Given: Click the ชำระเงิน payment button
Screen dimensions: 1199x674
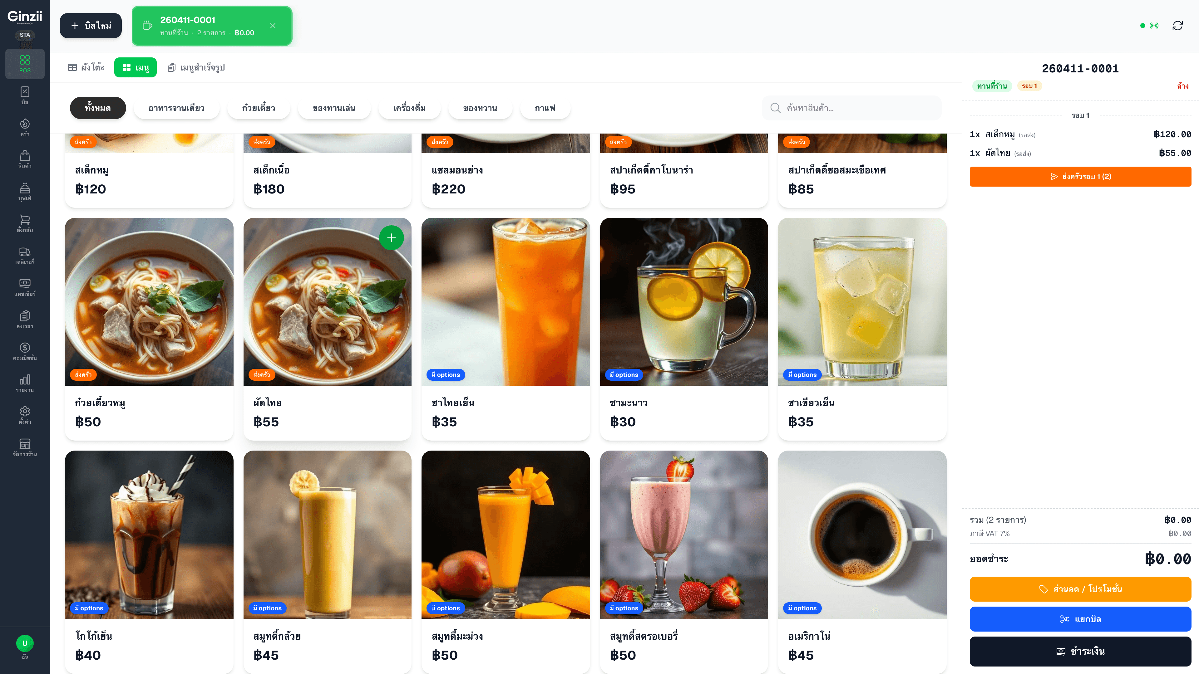Looking at the screenshot, I should [1080, 651].
